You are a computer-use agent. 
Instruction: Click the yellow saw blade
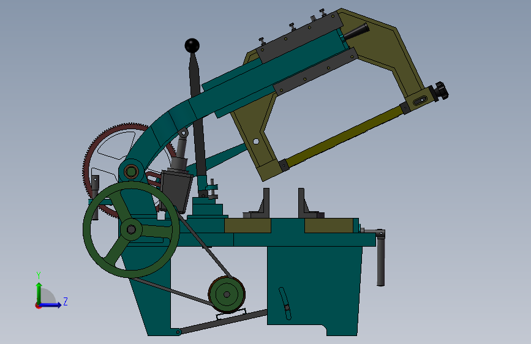pyautogui.click(x=344, y=136)
